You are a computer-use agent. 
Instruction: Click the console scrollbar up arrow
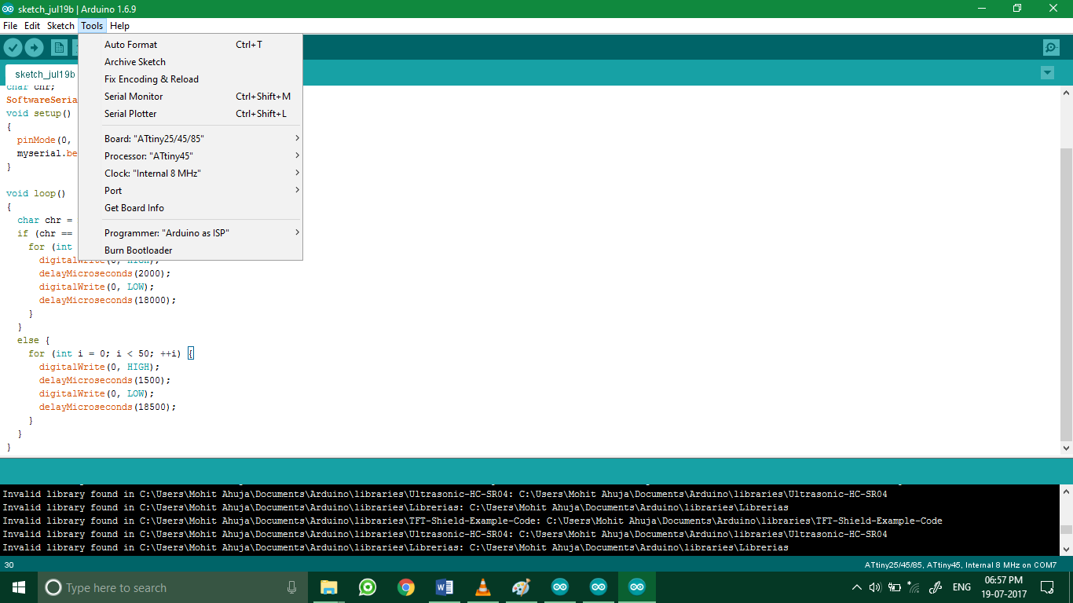coord(1066,492)
